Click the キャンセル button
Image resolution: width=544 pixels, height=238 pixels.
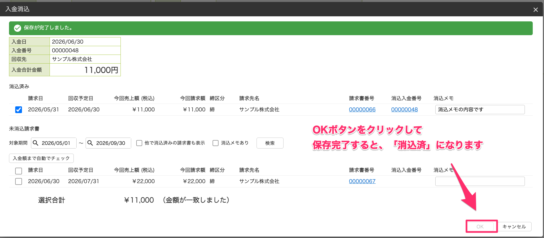coord(514,226)
